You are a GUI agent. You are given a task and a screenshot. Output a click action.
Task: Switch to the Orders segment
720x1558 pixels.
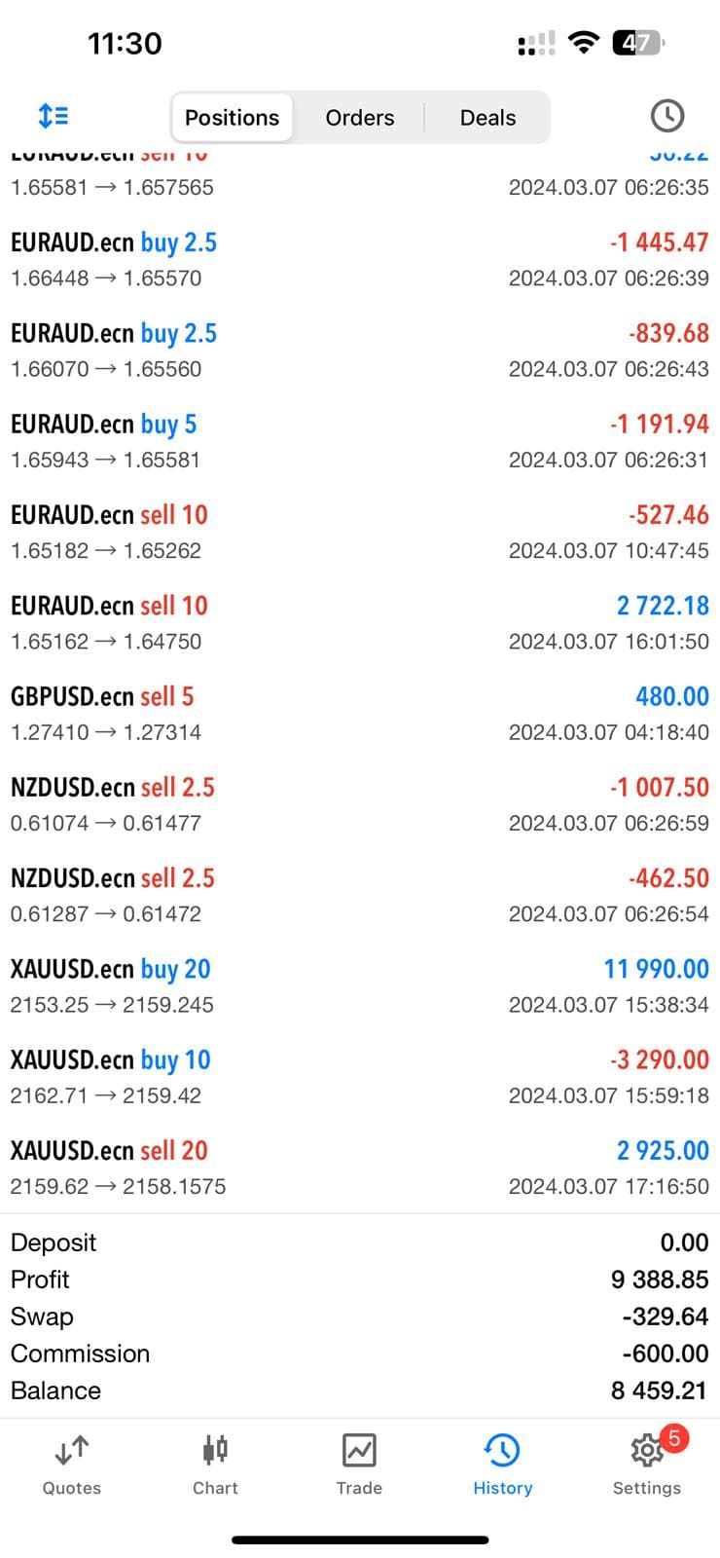[x=360, y=118]
